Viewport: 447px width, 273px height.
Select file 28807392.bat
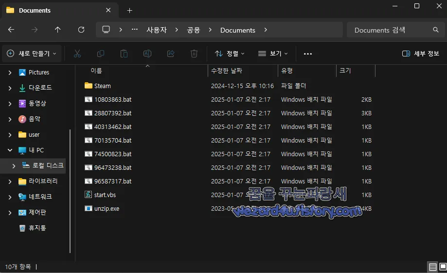(113, 113)
